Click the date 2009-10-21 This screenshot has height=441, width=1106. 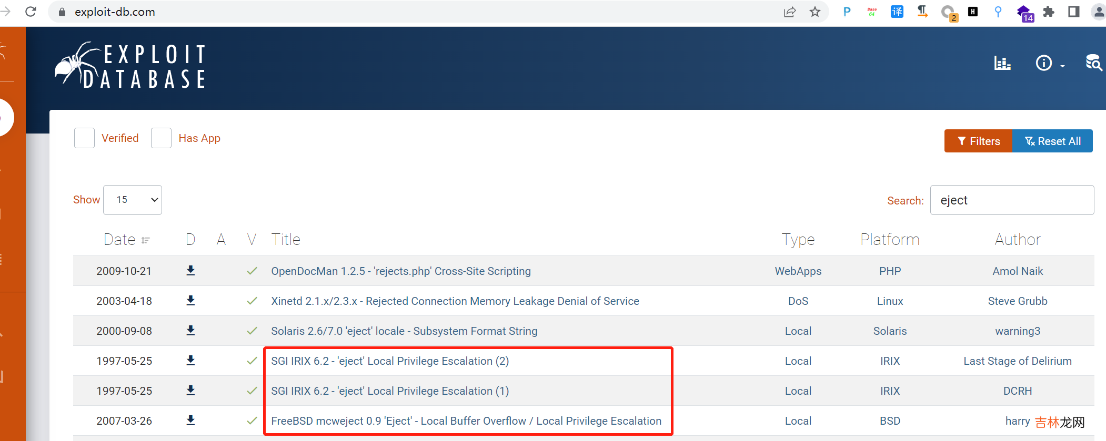click(x=124, y=271)
